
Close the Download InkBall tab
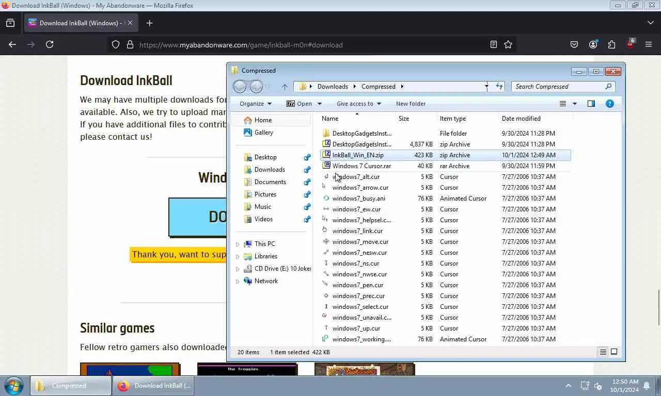point(130,23)
